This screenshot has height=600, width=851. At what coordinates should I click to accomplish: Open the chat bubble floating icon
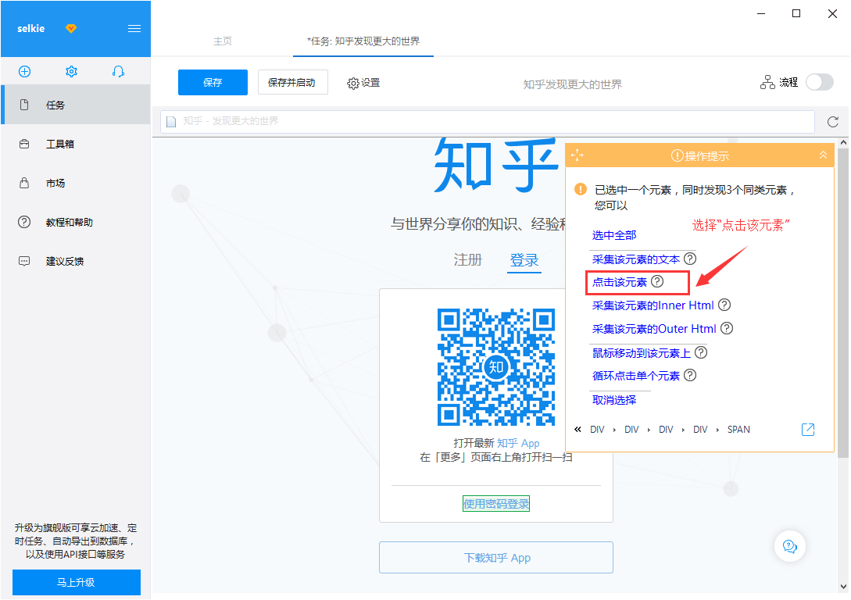(790, 546)
